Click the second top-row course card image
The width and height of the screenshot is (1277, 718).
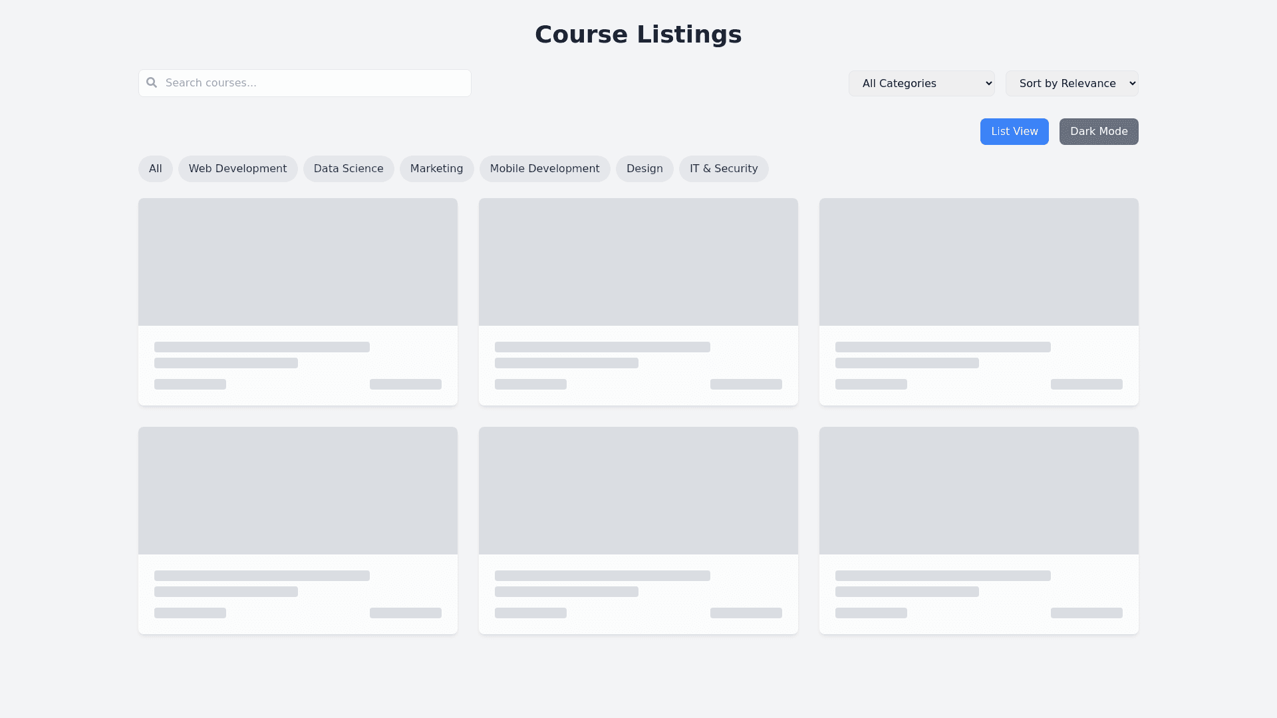click(x=638, y=262)
